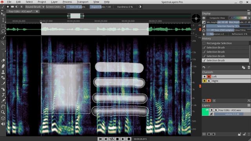Click the skip to end button
This screenshot has width=251, height=141.
pos(106,139)
